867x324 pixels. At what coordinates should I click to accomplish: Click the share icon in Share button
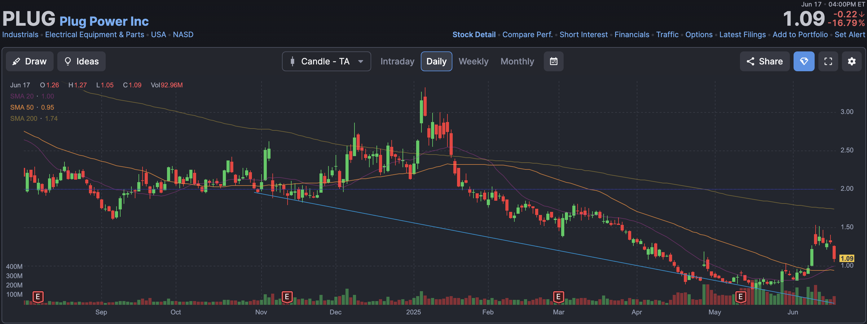750,61
